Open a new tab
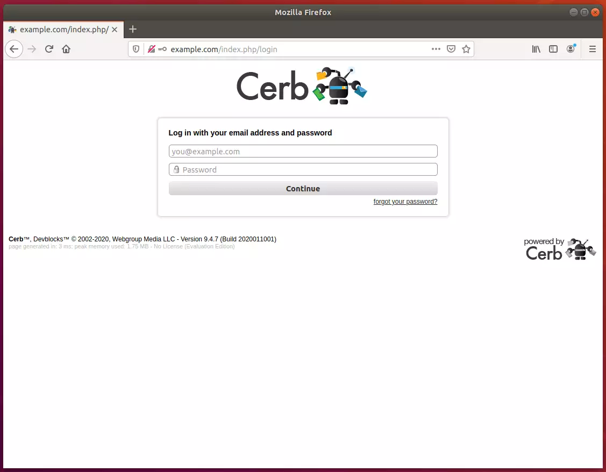 pos(133,29)
